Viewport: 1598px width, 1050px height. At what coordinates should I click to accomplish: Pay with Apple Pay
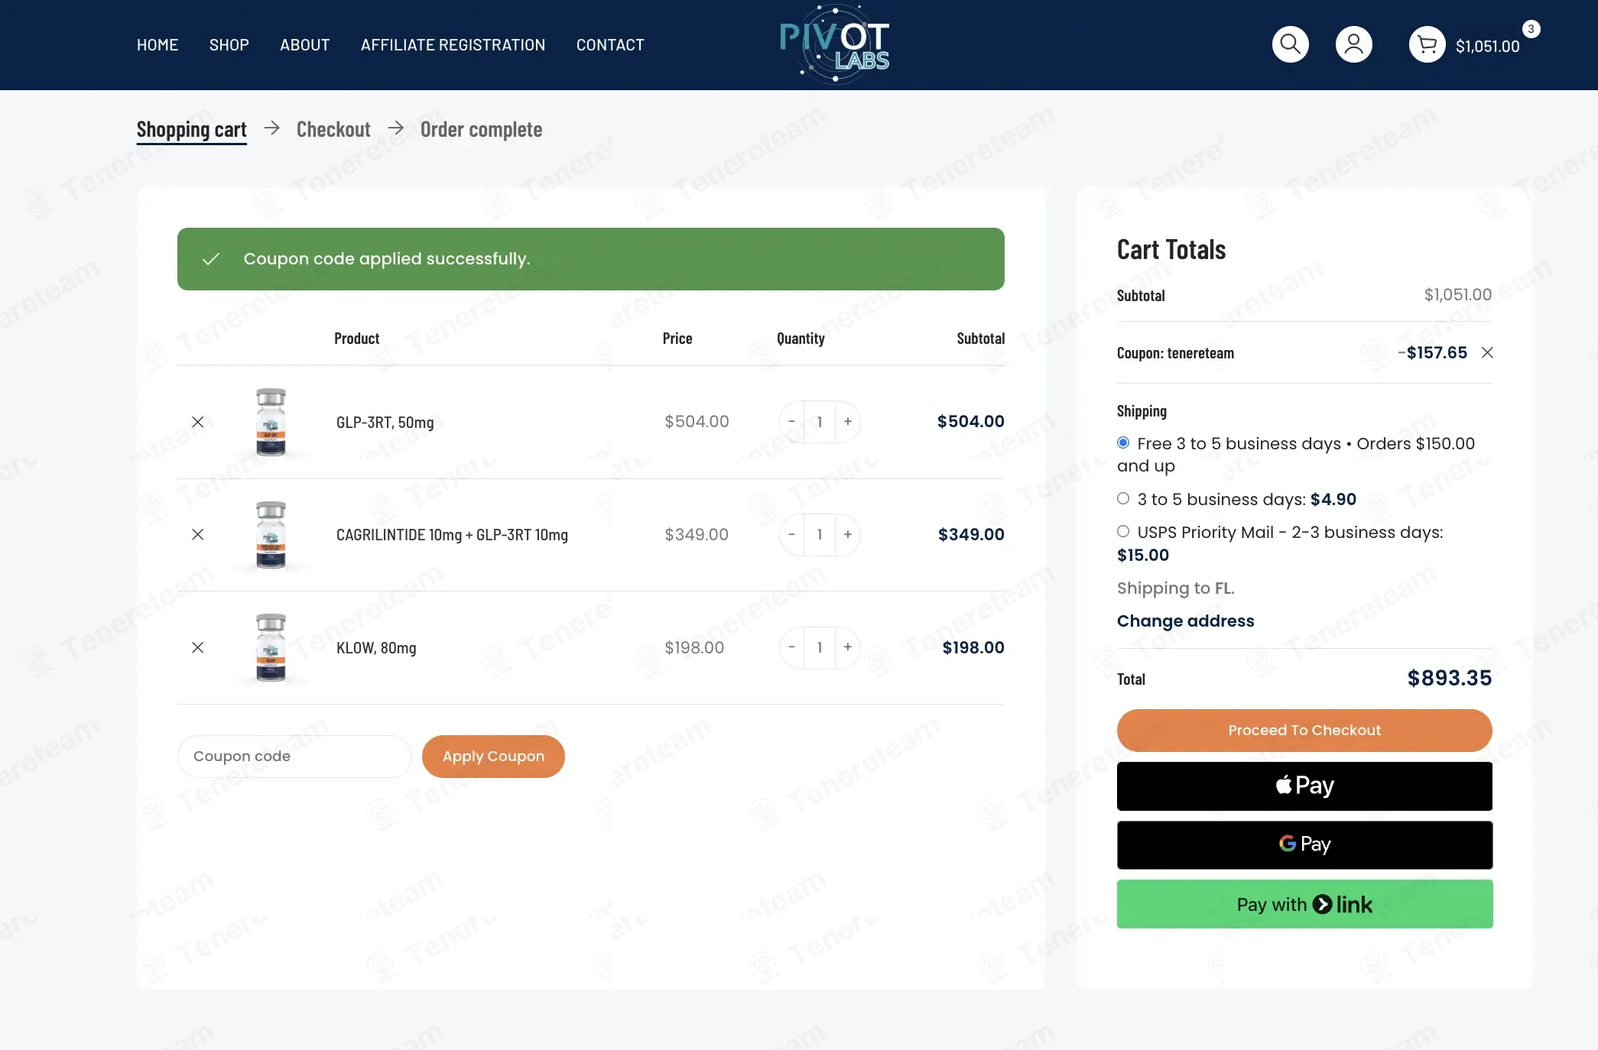coord(1304,786)
